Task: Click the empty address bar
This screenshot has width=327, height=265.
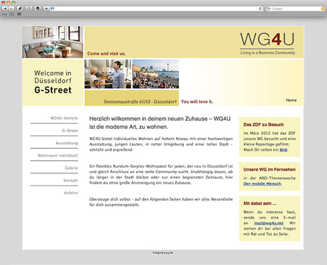Action: pyautogui.click(x=156, y=9)
